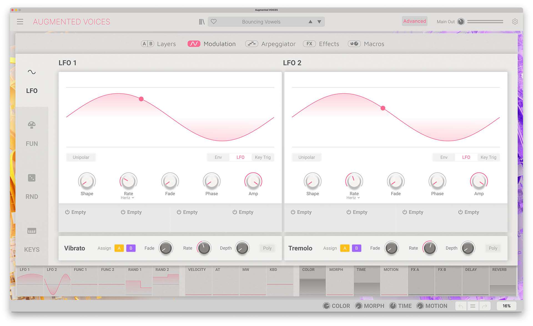Undo the last edit with the back arrow
The width and height of the screenshot is (533, 326).
point(461,306)
